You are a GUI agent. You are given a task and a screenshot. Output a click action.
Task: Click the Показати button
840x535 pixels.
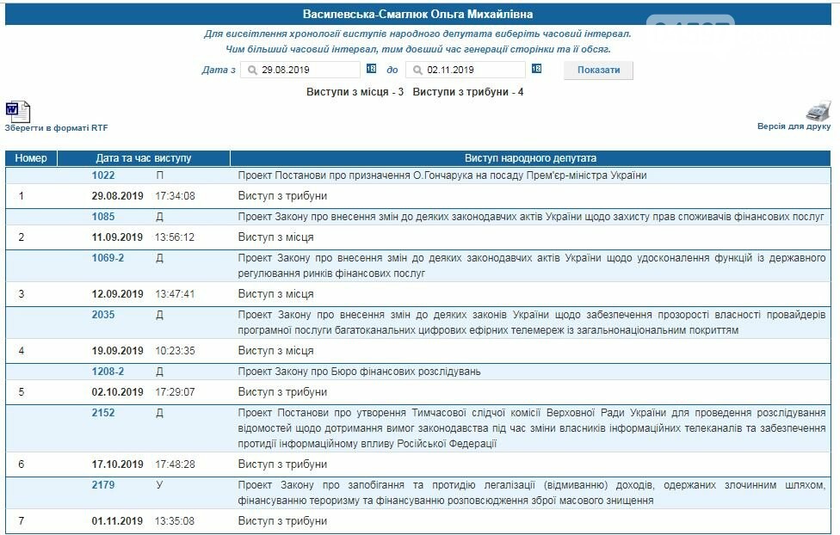tap(598, 71)
